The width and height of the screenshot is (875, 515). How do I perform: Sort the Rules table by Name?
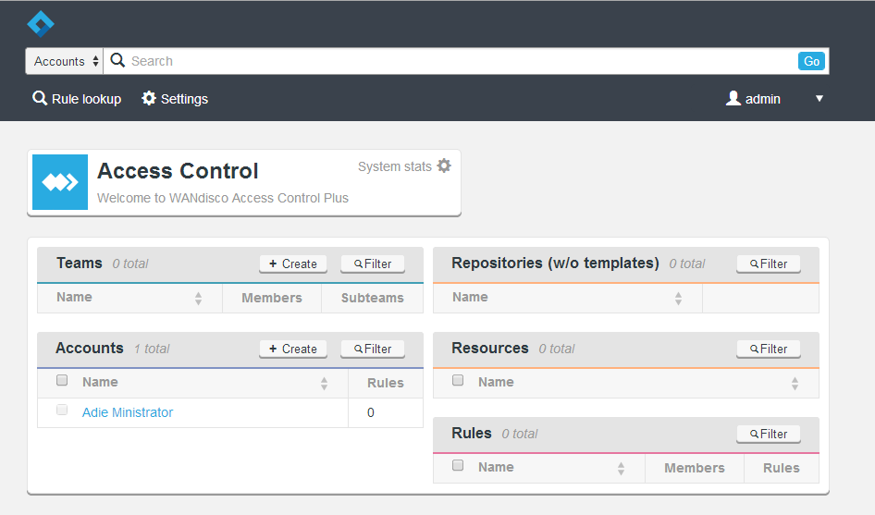tap(621, 469)
